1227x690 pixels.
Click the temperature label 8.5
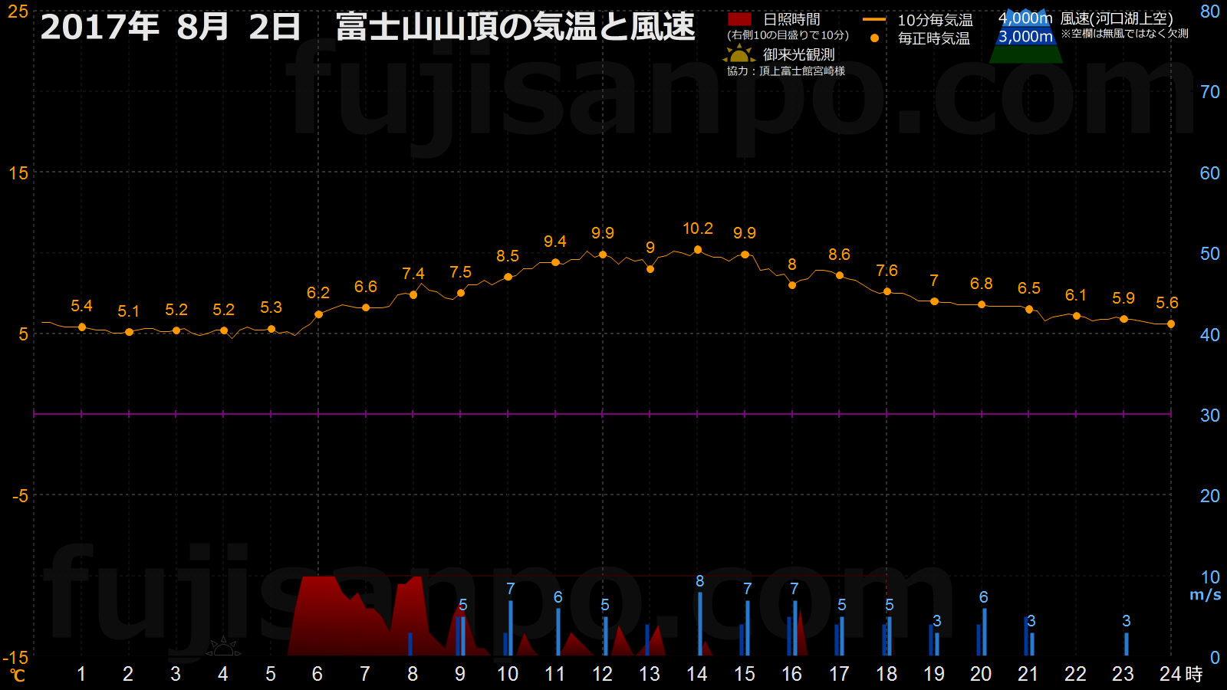pos(508,256)
